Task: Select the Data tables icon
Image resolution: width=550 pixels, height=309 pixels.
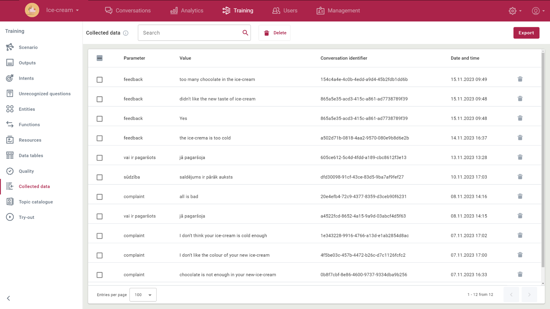Action: (10, 155)
